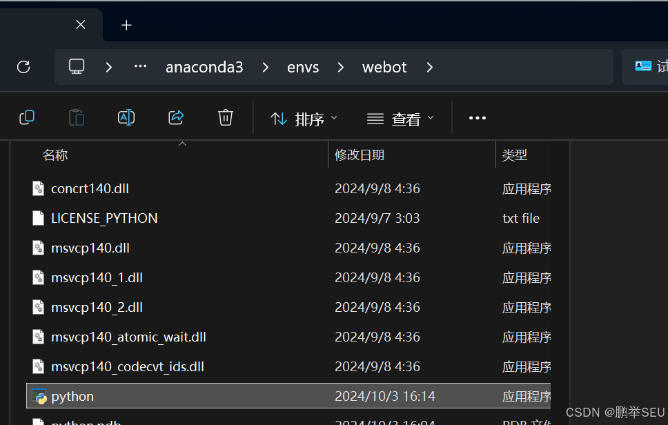Open the 排序 sort options dropdown

coord(304,117)
